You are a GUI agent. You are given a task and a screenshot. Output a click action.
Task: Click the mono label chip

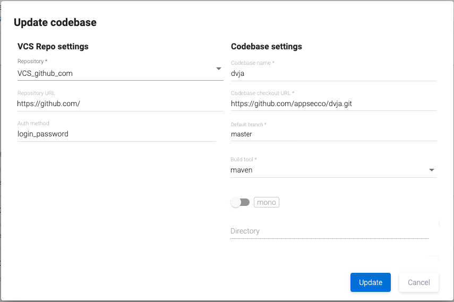[x=267, y=202]
